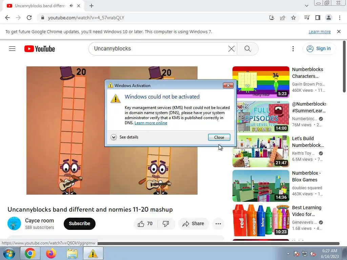Show hidden tray icons arrow
The height and width of the screenshot is (260, 347).
pos(288,254)
